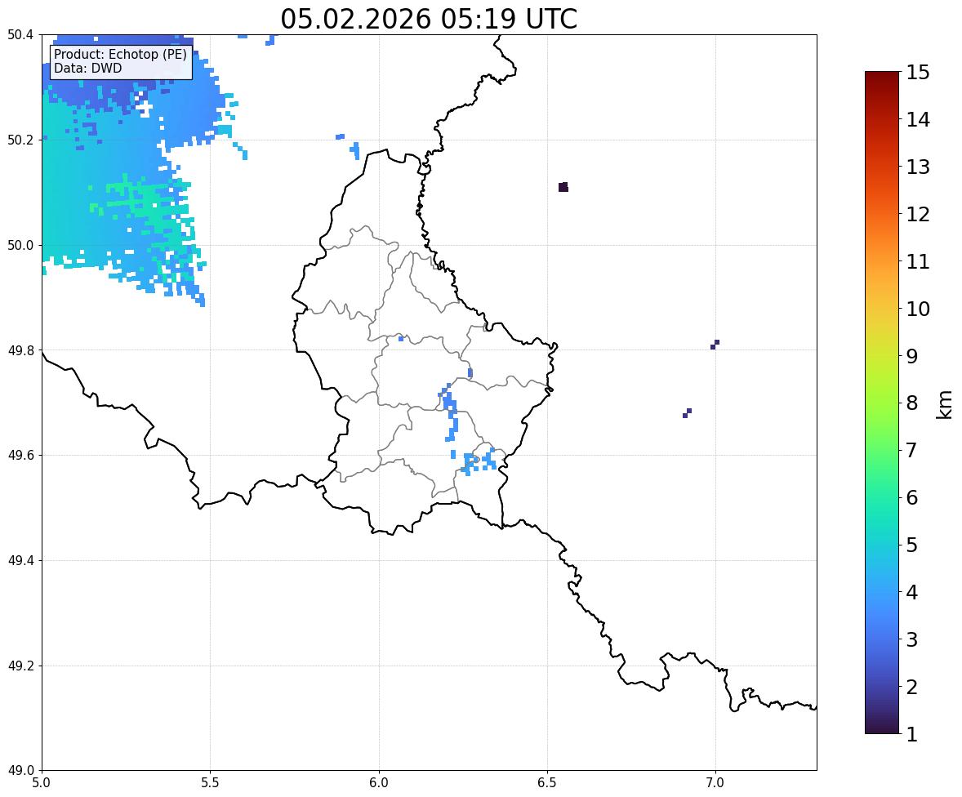The width and height of the screenshot is (962, 797).
Task: Click colorbar tick label 3
Action: coord(912,639)
